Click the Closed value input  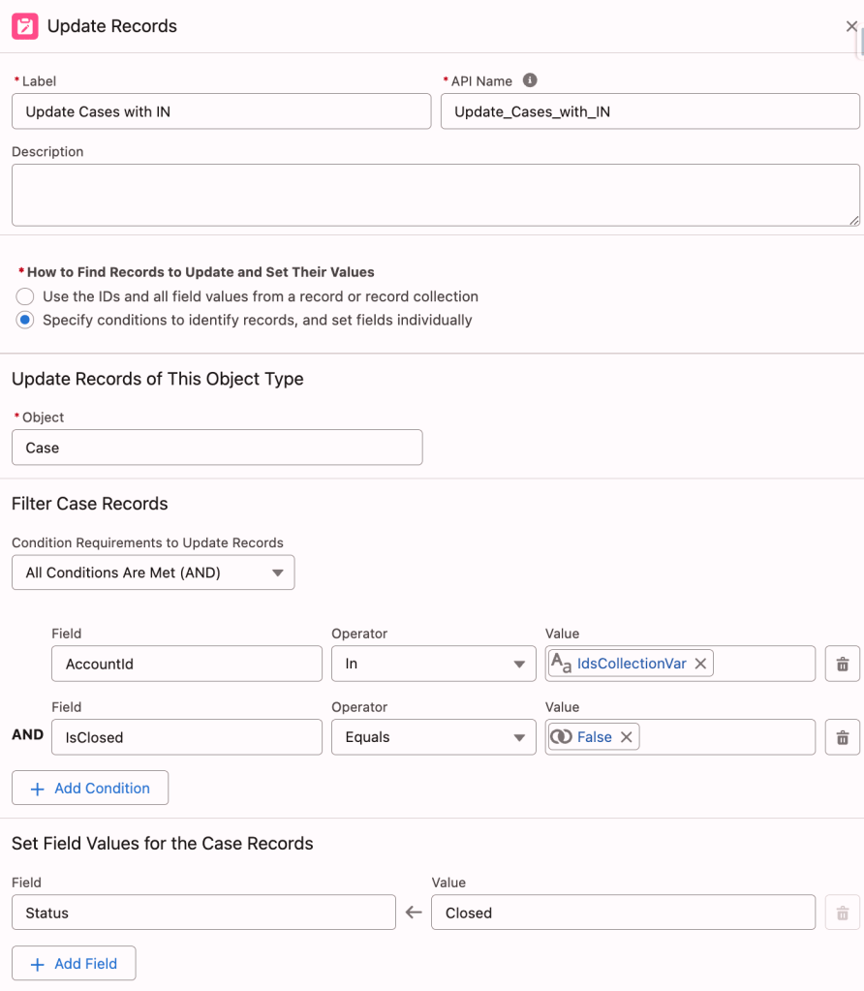[622, 913]
